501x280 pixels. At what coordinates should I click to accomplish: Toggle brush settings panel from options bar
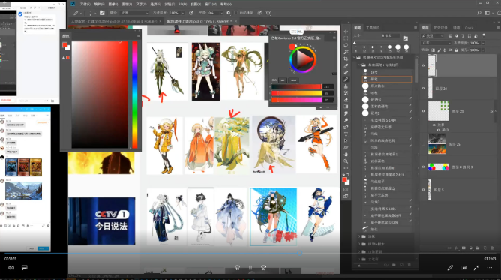point(102,13)
